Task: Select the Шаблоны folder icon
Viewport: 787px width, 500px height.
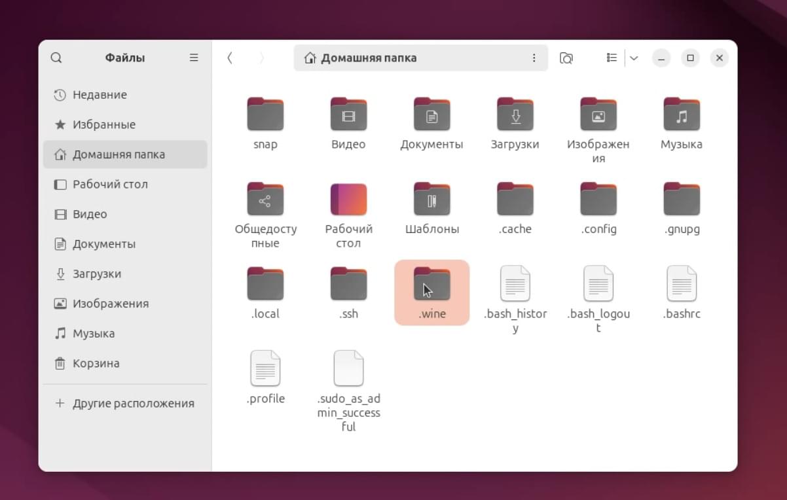Action: 431,199
